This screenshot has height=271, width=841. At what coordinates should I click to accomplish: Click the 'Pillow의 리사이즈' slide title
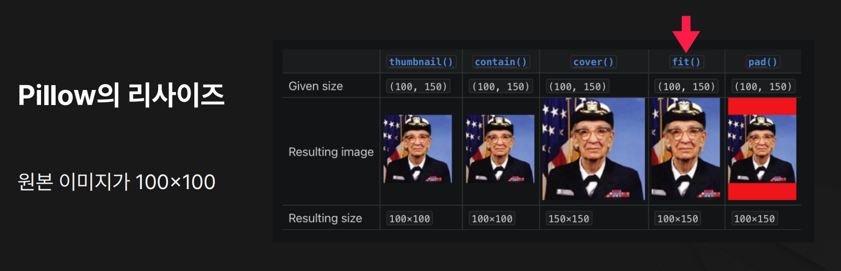[x=121, y=95]
